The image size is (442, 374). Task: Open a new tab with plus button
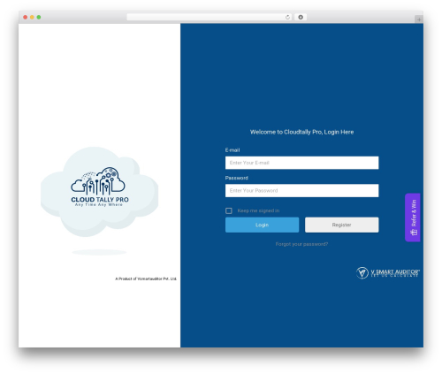click(419, 19)
